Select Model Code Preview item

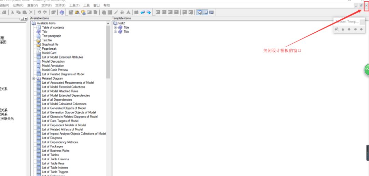pos(55,70)
